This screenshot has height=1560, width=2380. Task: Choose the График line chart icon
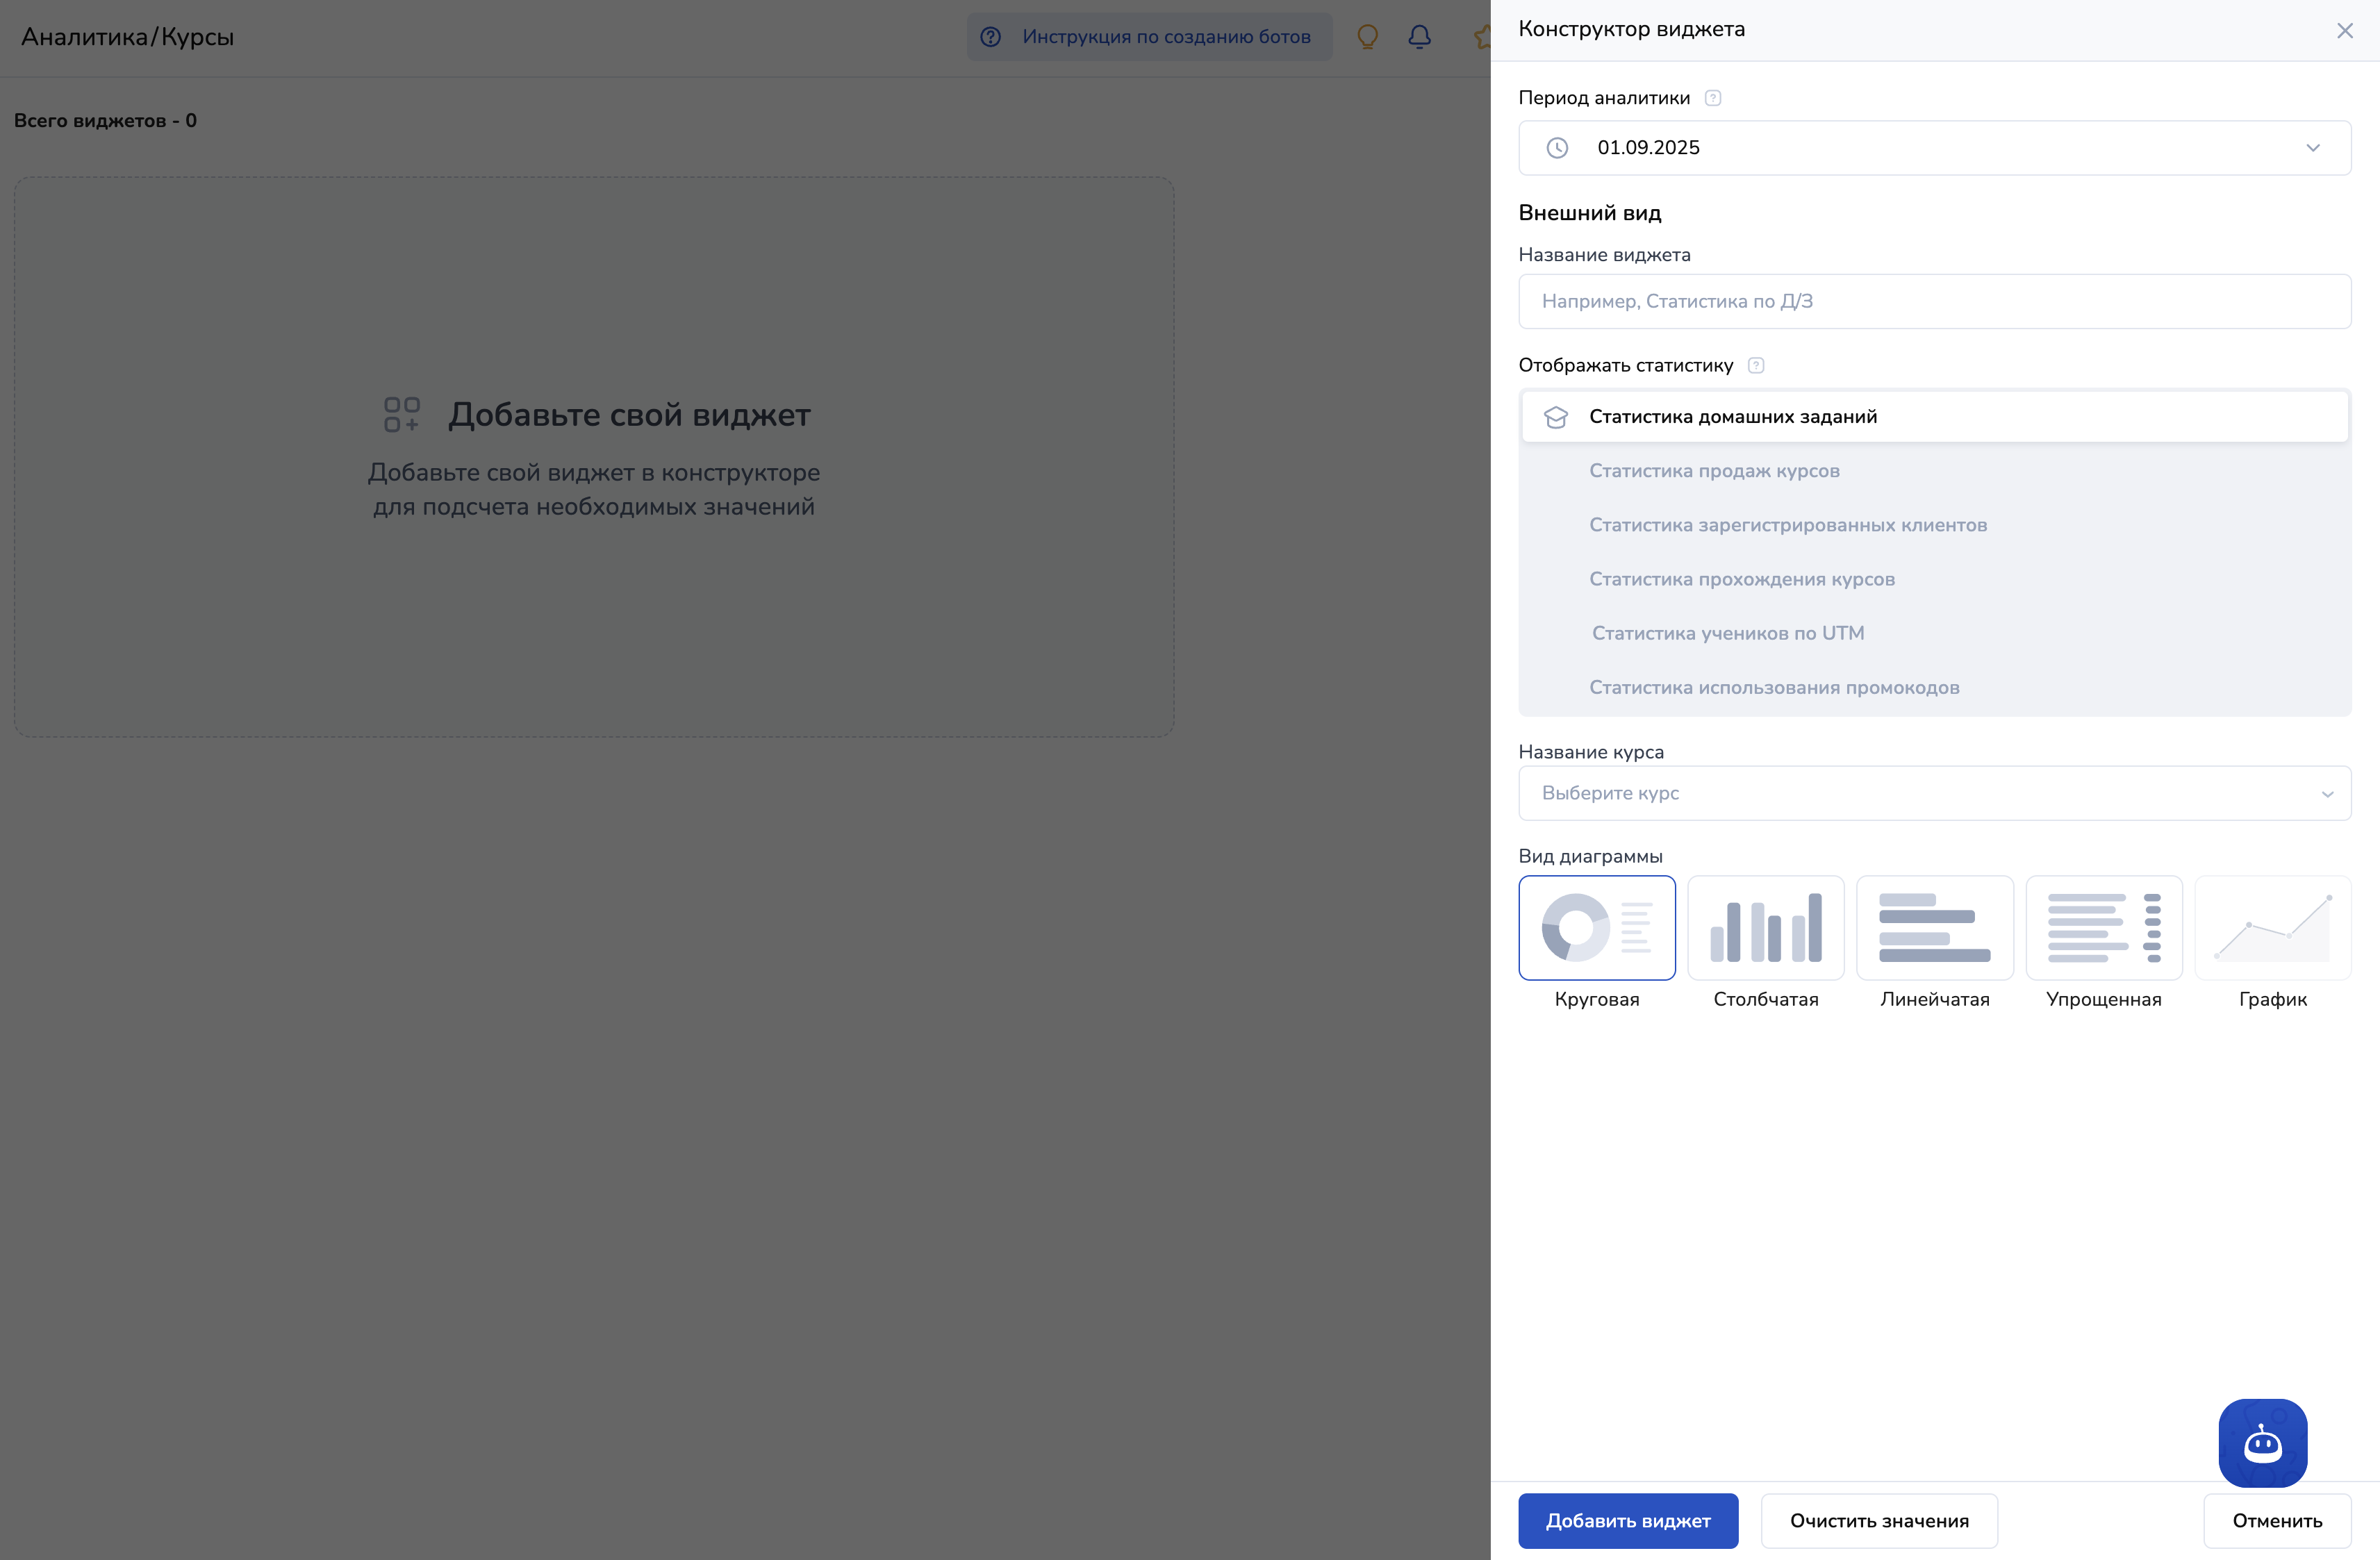coord(2272,927)
